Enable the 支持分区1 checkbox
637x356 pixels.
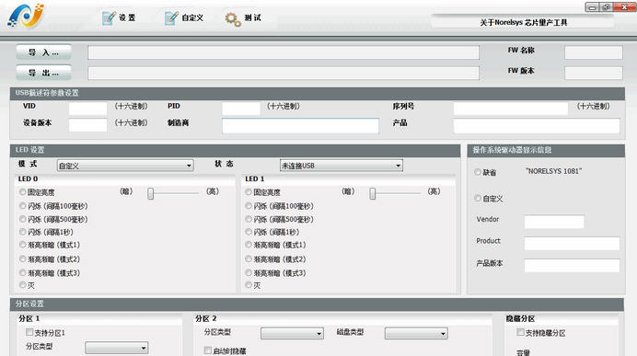pos(29,332)
